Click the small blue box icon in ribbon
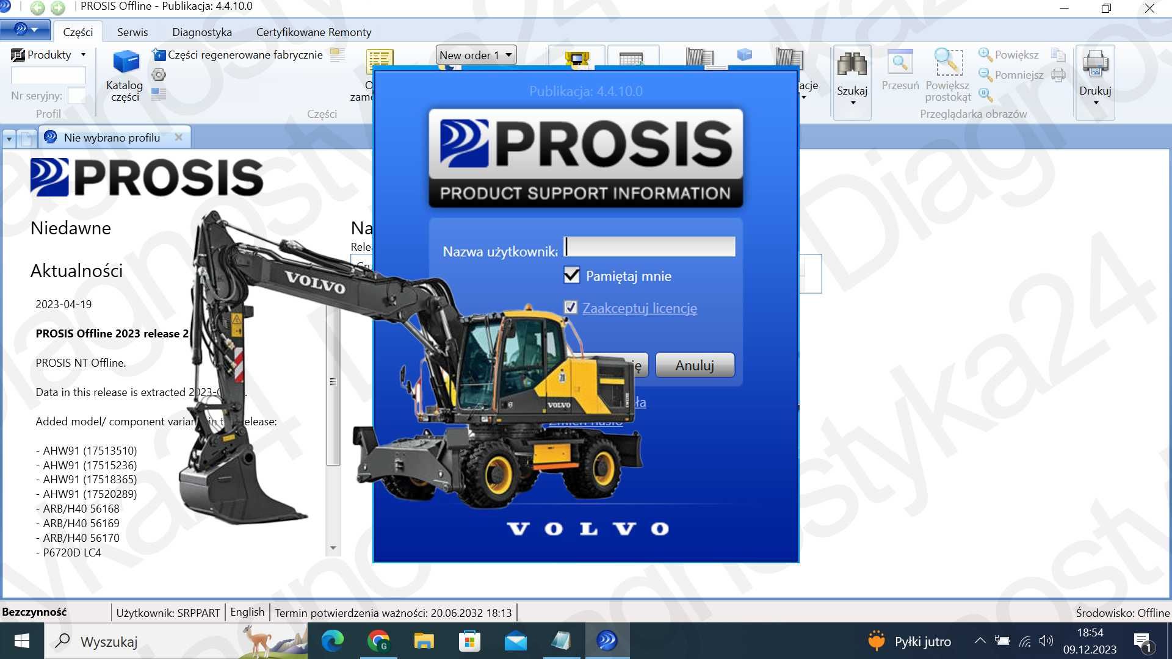 pyautogui.click(x=745, y=55)
